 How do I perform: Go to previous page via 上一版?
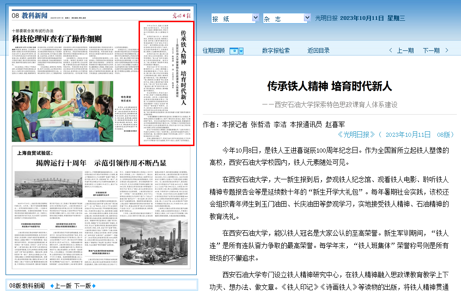(63, 286)
